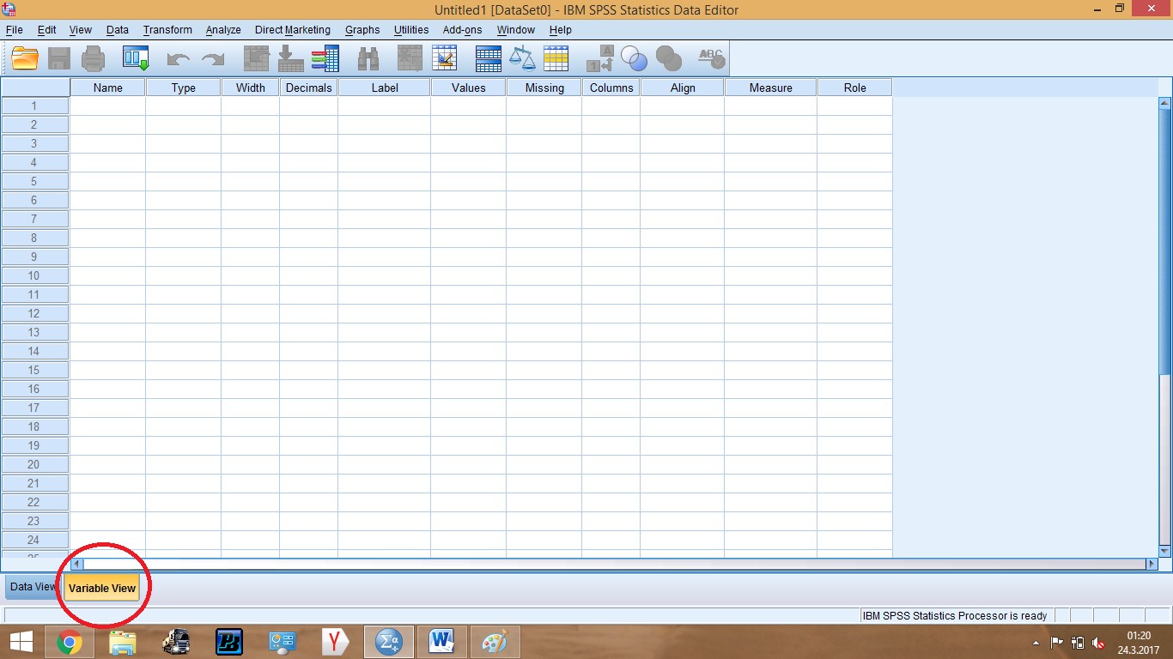Open Microsoft Word from the taskbar

442,642
